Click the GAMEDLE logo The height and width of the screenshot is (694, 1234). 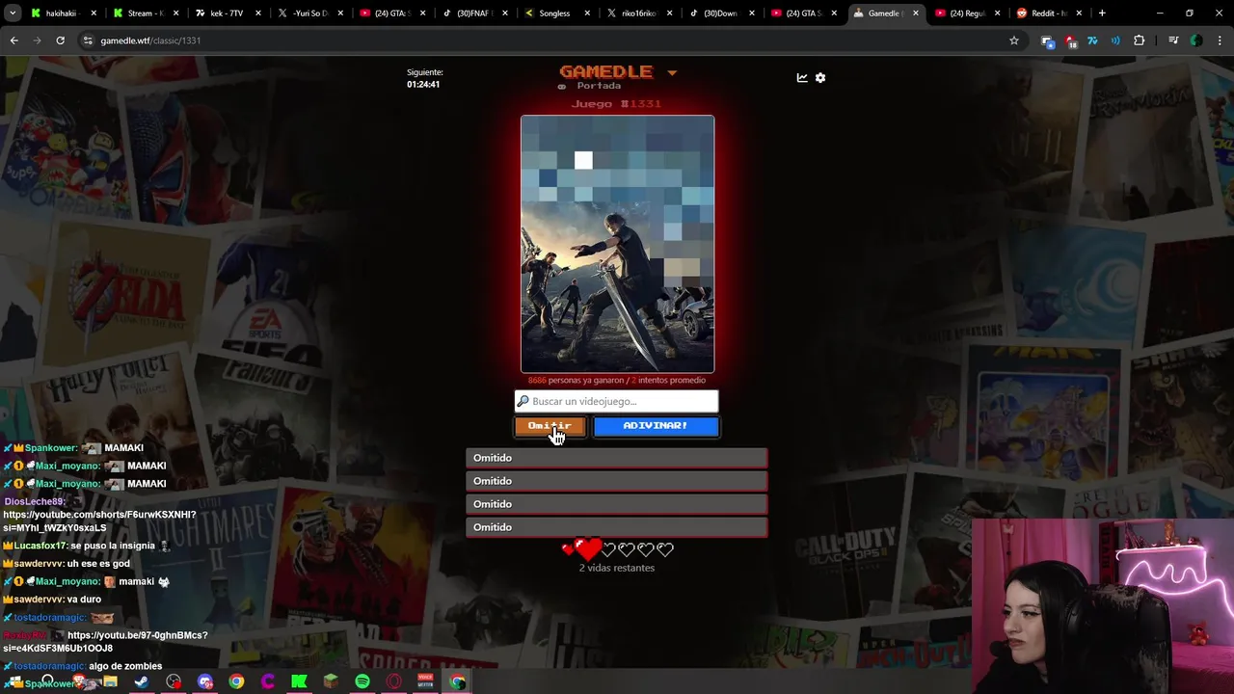click(x=605, y=72)
